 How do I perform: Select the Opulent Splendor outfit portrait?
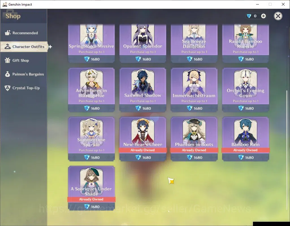(142, 35)
